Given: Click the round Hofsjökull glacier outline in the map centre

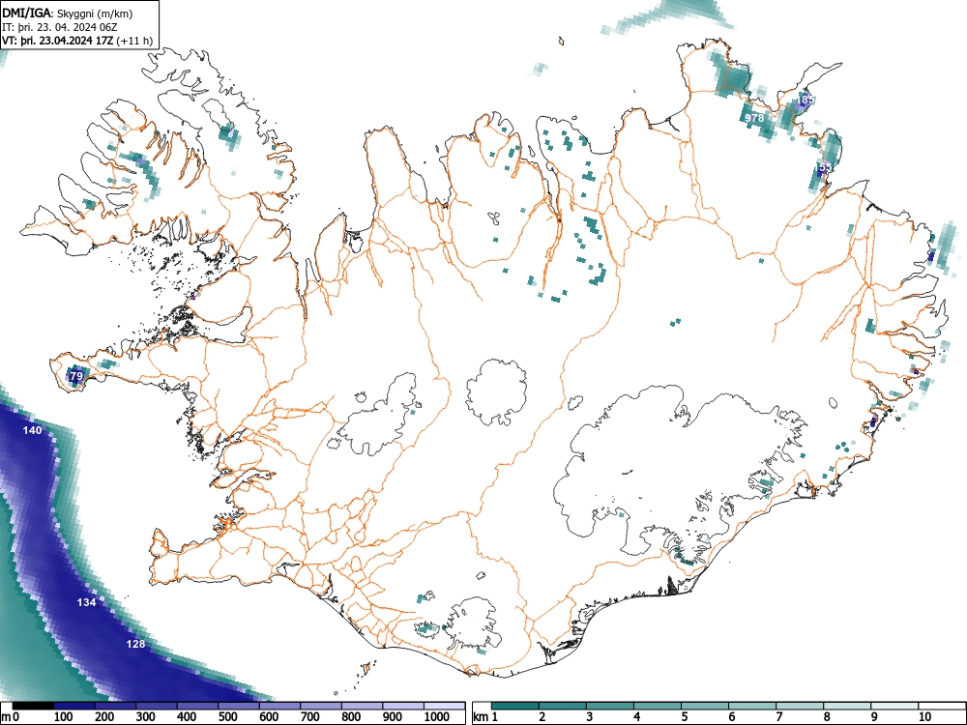Looking at the screenshot, I should pyautogui.click(x=496, y=392).
